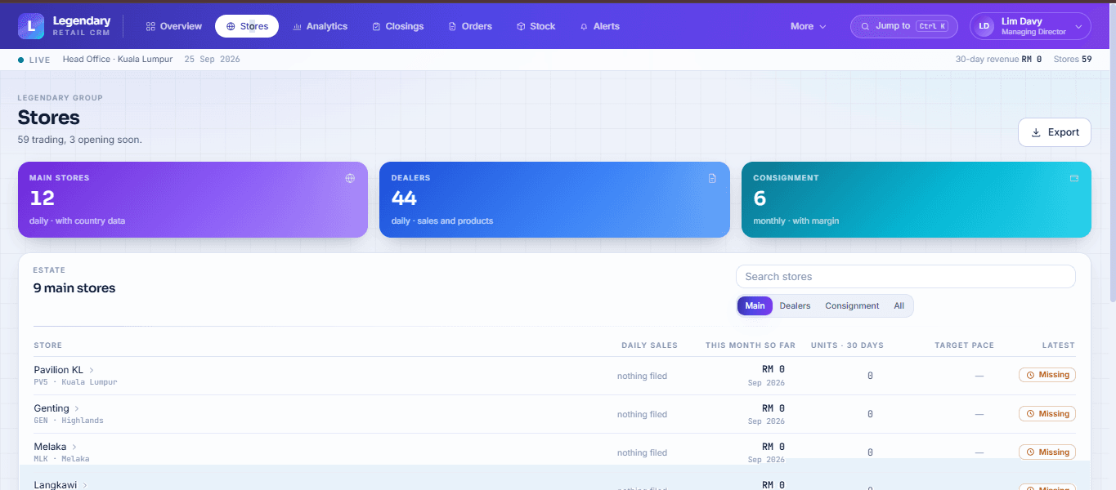Click the 25 Sep 2026 date

pyautogui.click(x=212, y=60)
